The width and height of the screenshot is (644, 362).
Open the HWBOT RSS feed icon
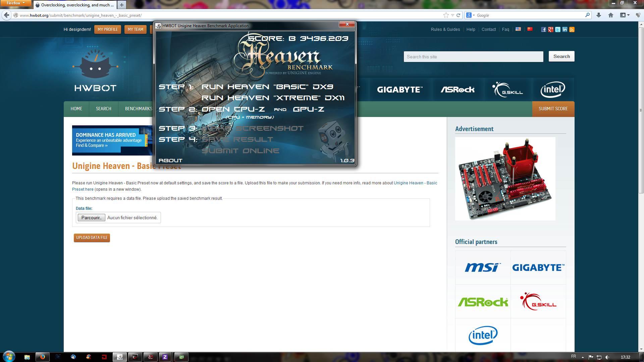(x=572, y=29)
